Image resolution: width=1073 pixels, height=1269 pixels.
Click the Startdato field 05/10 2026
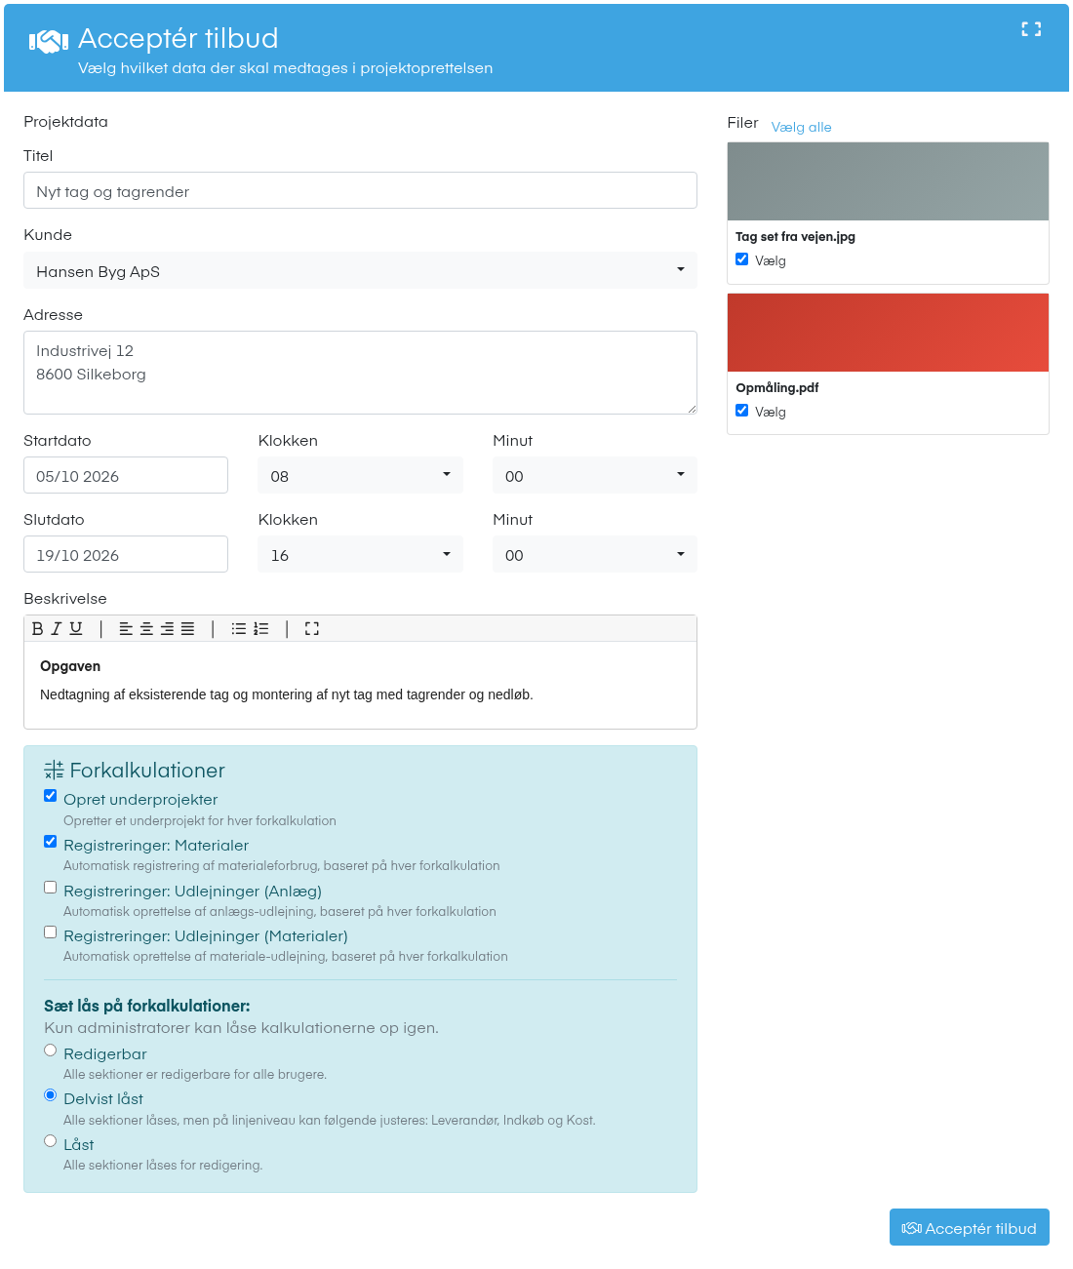[x=126, y=475]
